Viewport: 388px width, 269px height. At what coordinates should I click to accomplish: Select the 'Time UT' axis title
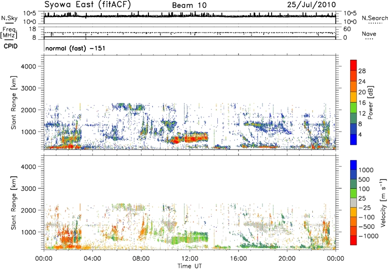pos(190,266)
